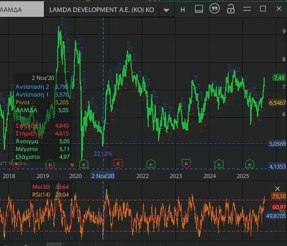This screenshot has height=246, width=287.
Task: Click the green E marker above 2022
Action: click(151, 164)
